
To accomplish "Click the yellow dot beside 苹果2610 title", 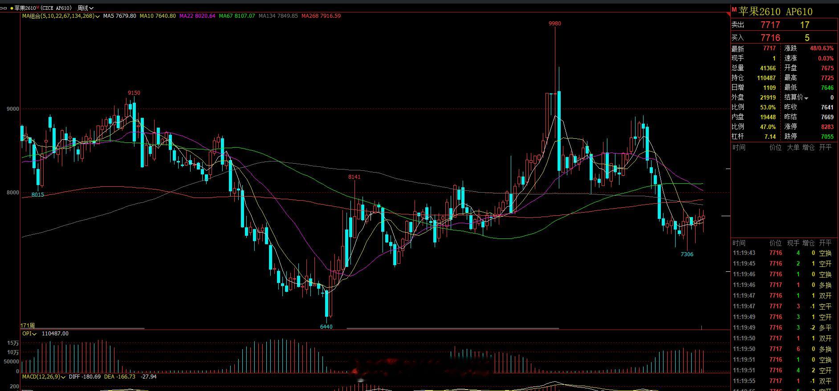I will [x=12, y=8].
